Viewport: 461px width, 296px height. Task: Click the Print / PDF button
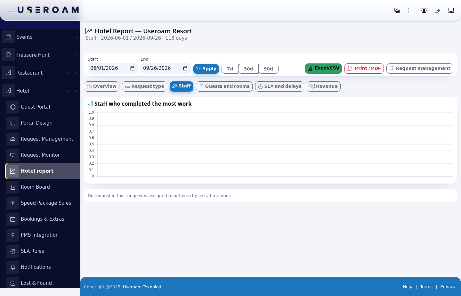[364, 69]
